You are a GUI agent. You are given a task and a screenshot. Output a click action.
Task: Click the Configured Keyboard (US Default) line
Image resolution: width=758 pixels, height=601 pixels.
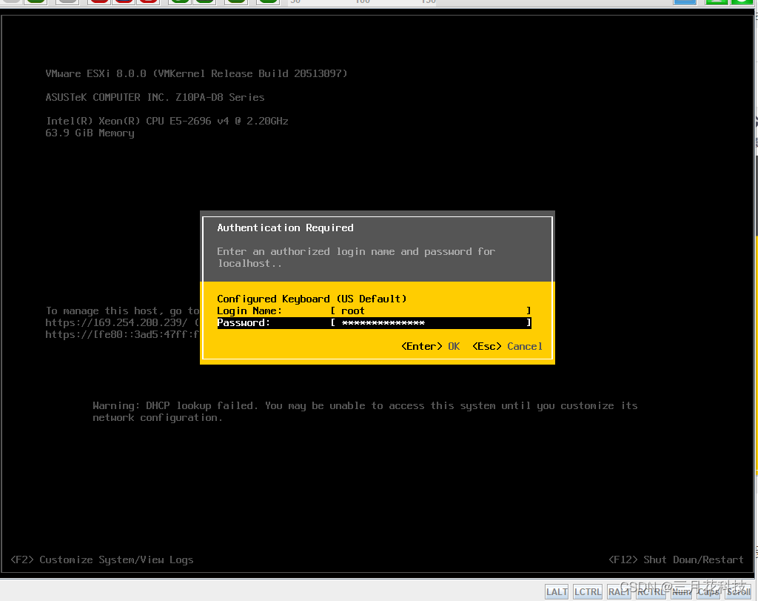coord(312,299)
